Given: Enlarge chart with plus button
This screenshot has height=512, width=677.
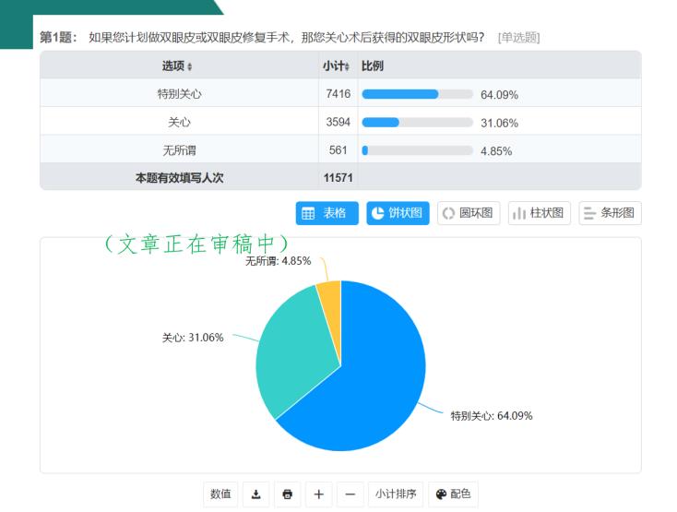Looking at the screenshot, I should [x=318, y=494].
